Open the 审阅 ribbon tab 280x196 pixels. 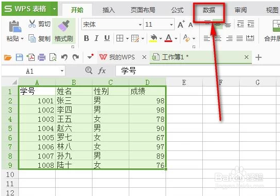(241, 10)
